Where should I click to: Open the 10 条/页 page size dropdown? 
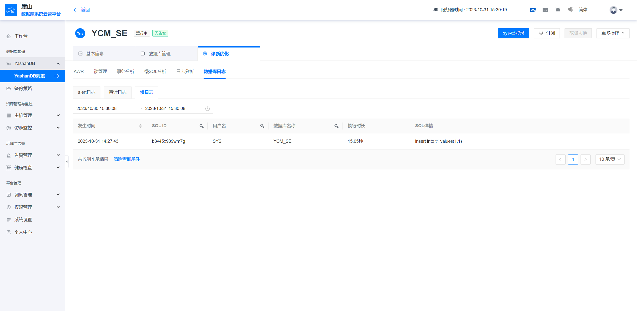(610, 159)
